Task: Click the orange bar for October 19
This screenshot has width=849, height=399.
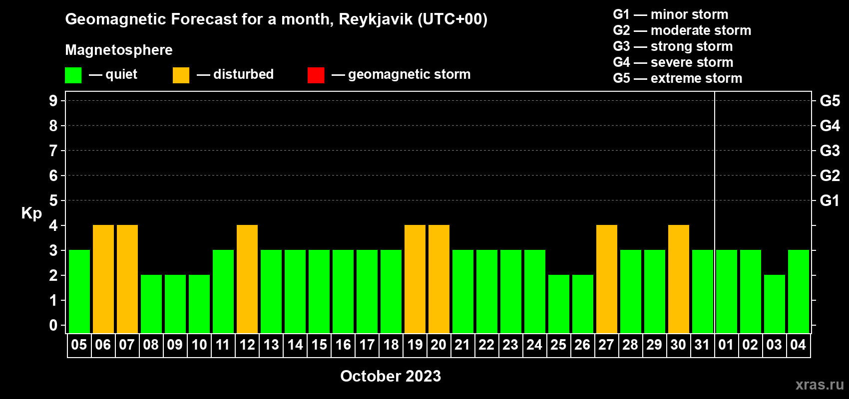Action: click(x=415, y=279)
